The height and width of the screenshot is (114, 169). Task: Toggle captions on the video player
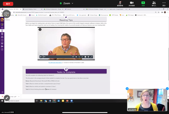click(85, 57)
